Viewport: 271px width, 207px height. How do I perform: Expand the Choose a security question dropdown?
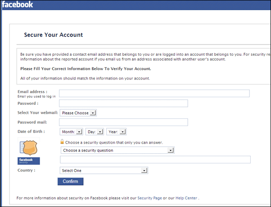pyautogui.click(x=117, y=150)
